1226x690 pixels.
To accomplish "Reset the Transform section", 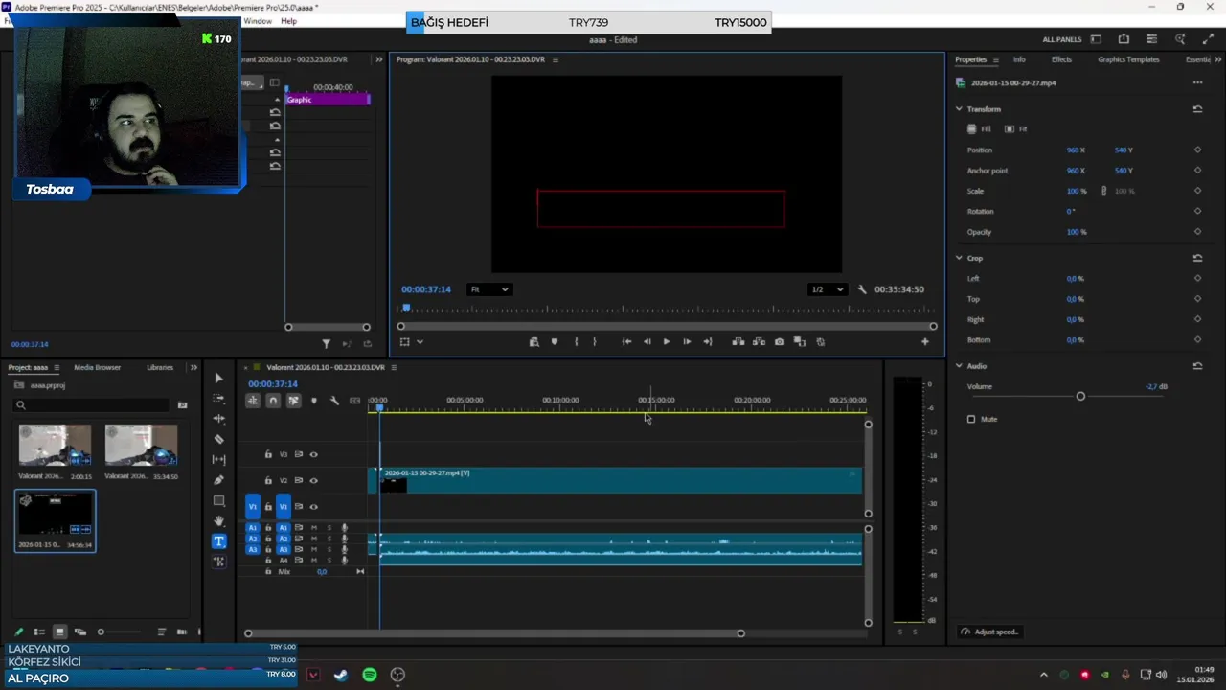I will [x=1197, y=109].
